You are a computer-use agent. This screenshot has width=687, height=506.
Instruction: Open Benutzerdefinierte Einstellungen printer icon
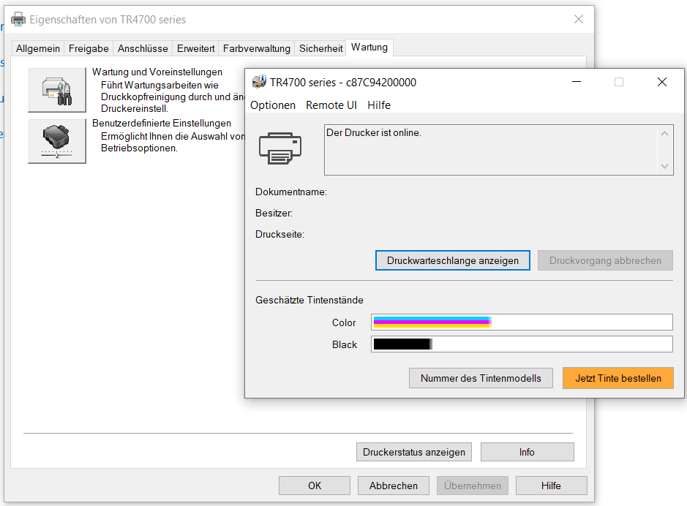click(57, 141)
